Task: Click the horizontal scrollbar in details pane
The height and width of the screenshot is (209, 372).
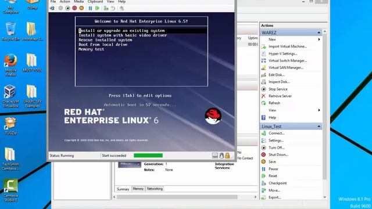Action: pos(177,197)
